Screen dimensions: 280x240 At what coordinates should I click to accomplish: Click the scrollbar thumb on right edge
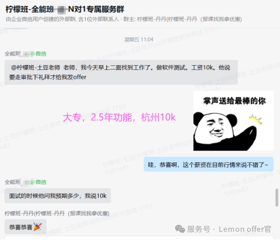pyautogui.click(x=277, y=197)
